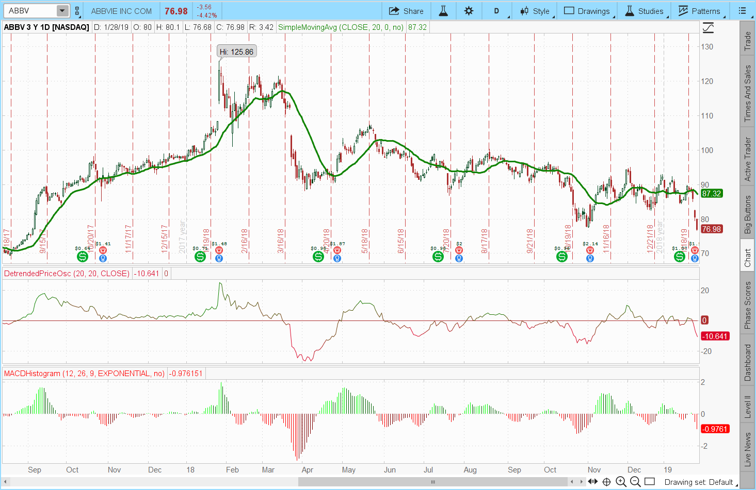
Task: Expand the Style menu
Action: click(x=536, y=11)
